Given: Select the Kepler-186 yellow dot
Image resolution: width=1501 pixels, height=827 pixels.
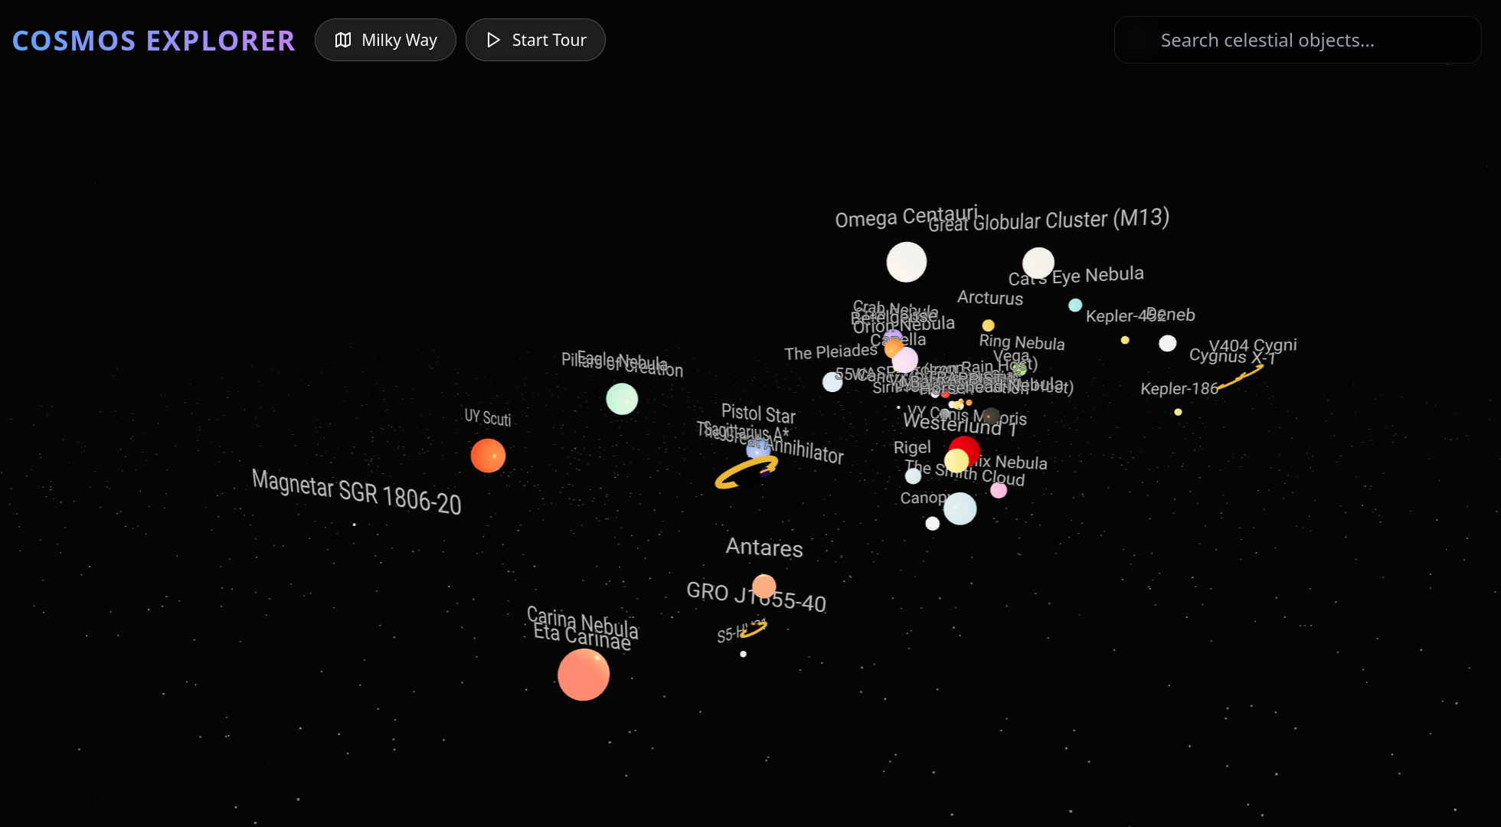Looking at the screenshot, I should click(1178, 412).
